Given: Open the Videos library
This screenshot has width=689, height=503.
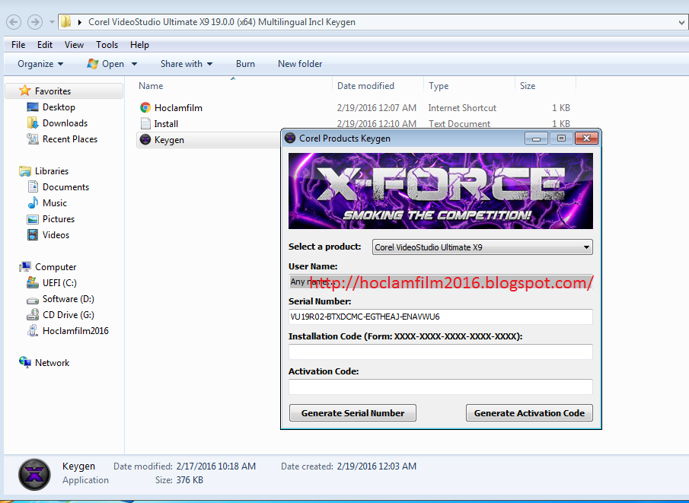Looking at the screenshot, I should (x=56, y=235).
